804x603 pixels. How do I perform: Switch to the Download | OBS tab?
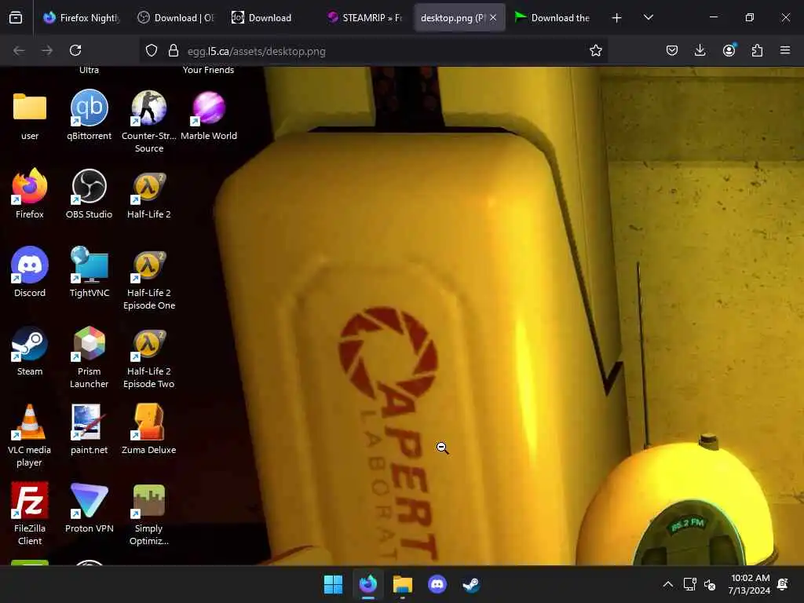175,18
